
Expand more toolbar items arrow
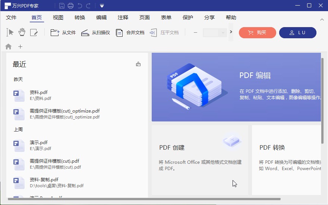point(231,32)
